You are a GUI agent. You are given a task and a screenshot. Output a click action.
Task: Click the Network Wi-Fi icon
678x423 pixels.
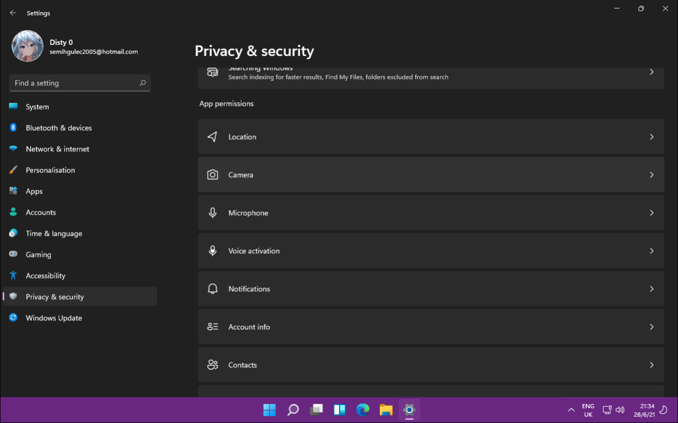pos(13,149)
